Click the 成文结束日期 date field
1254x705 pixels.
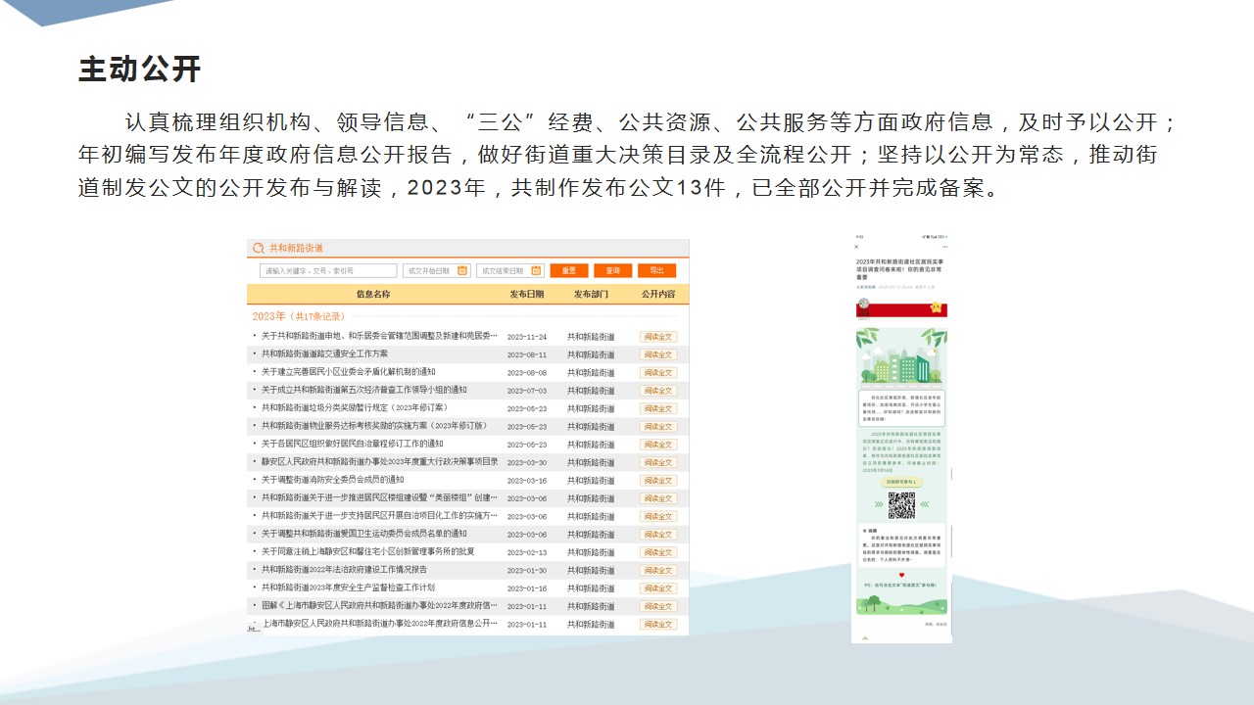(x=503, y=271)
